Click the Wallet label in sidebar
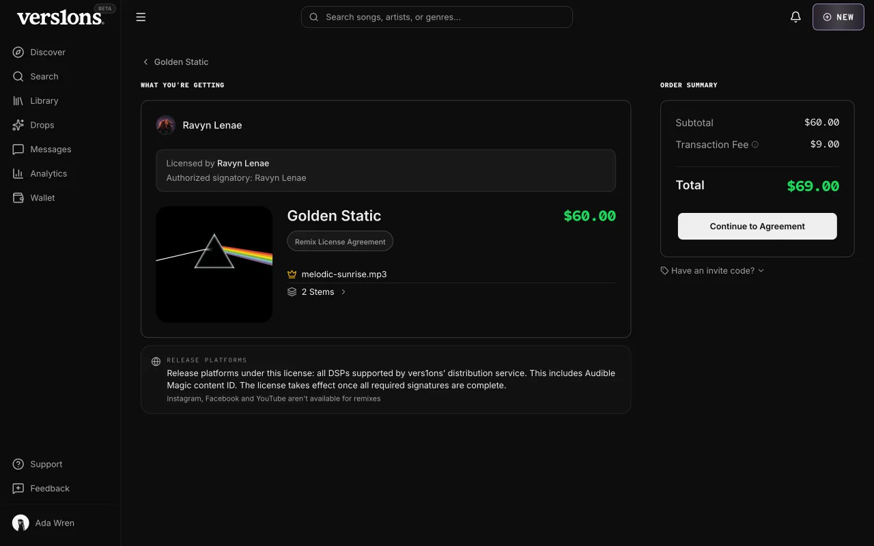This screenshot has height=546, width=874. tap(43, 197)
